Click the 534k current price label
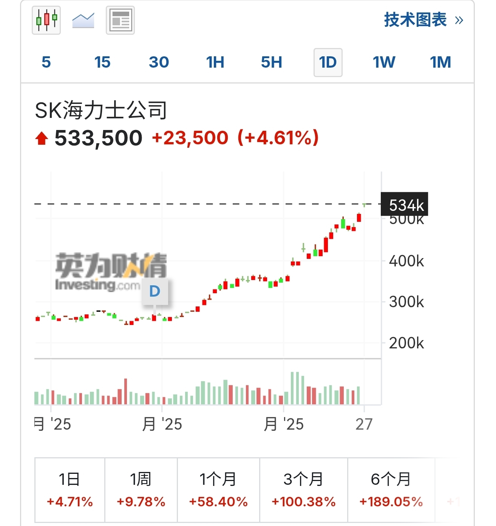 tap(404, 204)
